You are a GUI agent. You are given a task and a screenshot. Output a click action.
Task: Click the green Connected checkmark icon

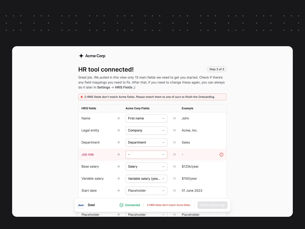121,205
